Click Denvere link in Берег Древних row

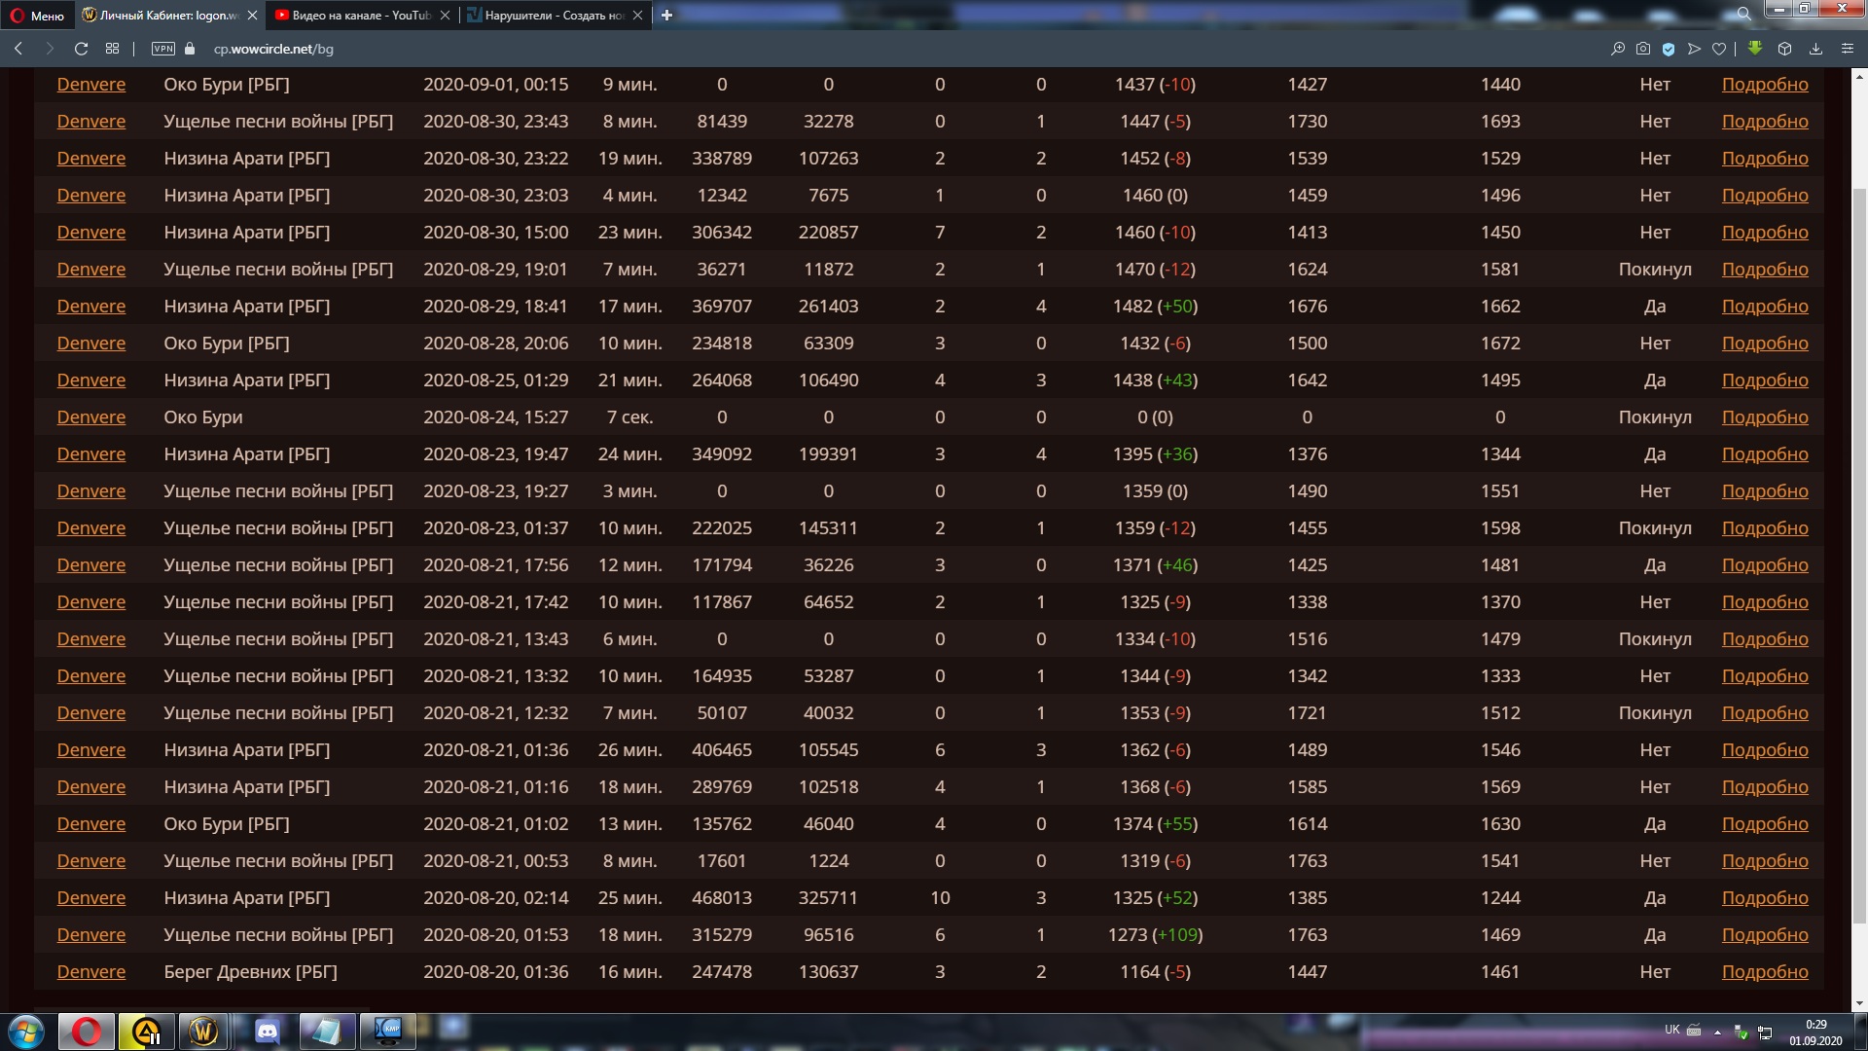coord(90,972)
